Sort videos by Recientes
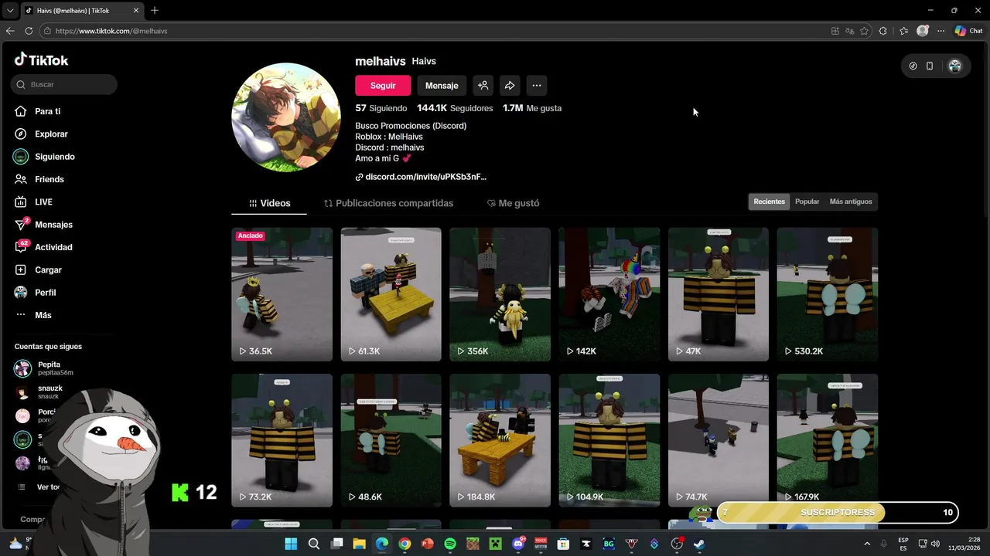This screenshot has height=556, width=990. [x=769, y=202]
